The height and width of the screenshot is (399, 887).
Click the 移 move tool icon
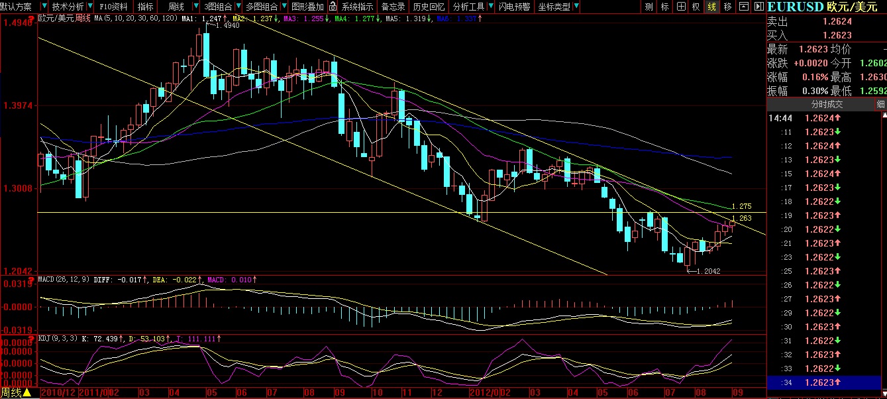coord(728,7)
